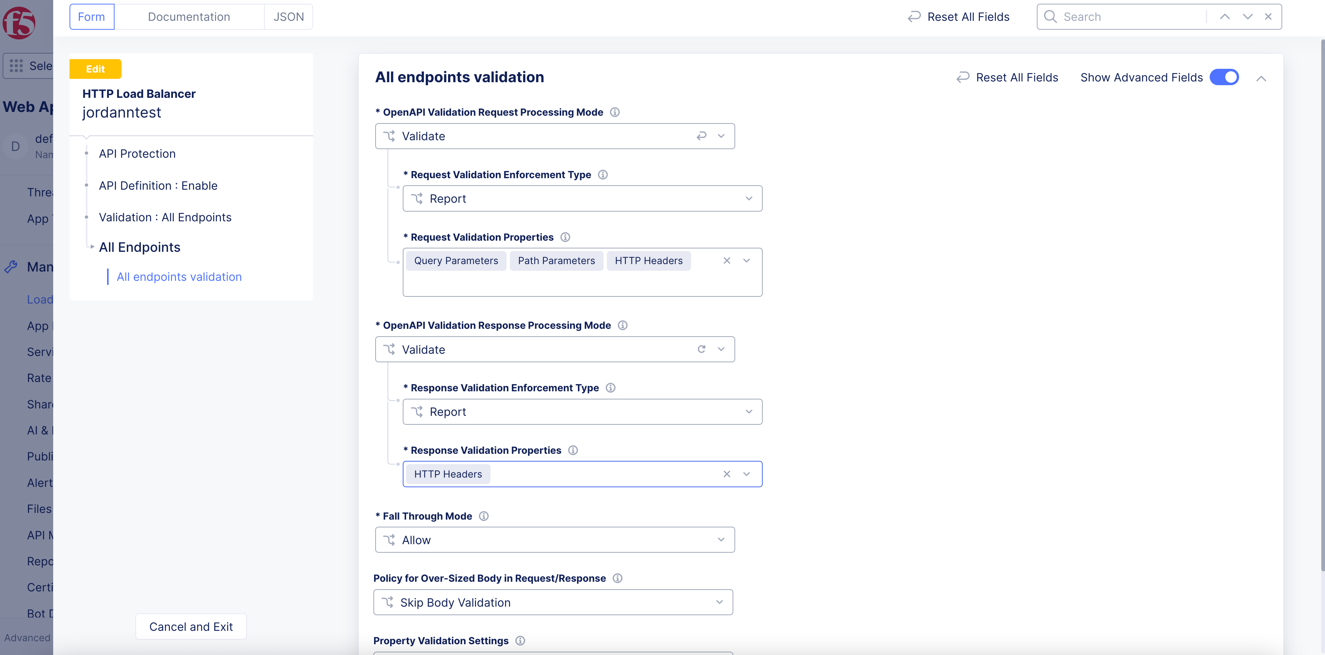Reset the Request Processing Mode using its inline arrow icon
The width and height of the screenshot is (1325, 655).
(702, 136)
